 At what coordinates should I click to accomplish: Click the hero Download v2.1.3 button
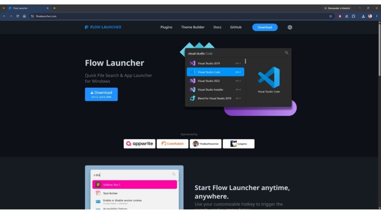click(101, 94)
